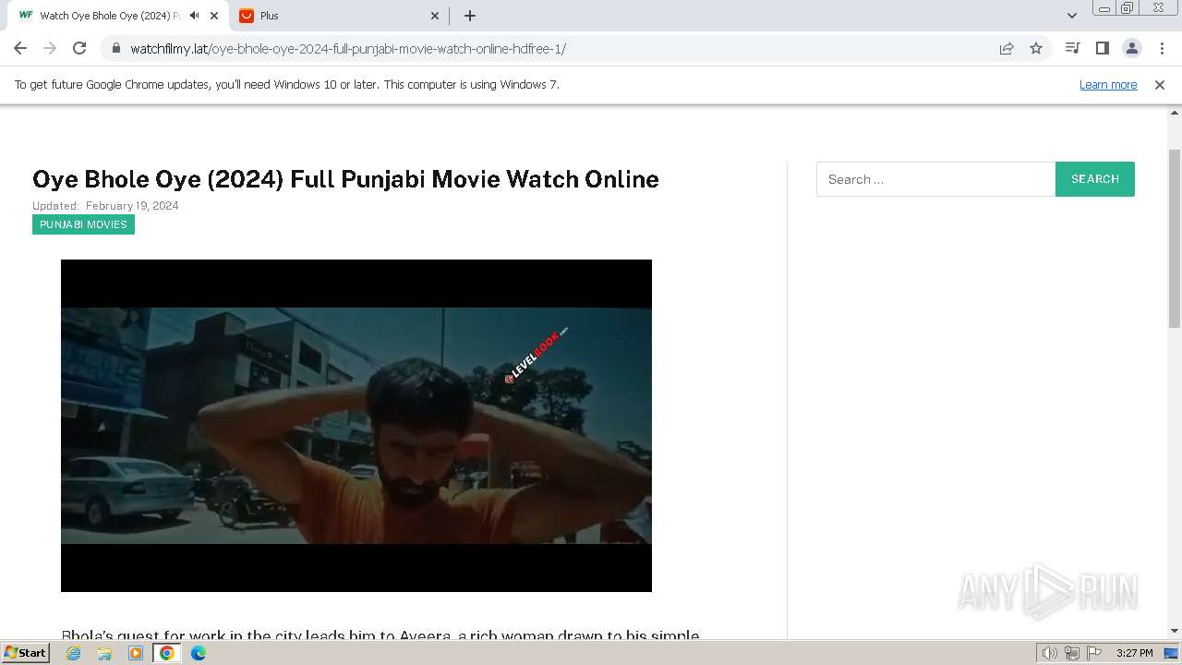Launch Microsoft Edge from taskbar
Screen dimensions: 1182x665
[199, 653]
